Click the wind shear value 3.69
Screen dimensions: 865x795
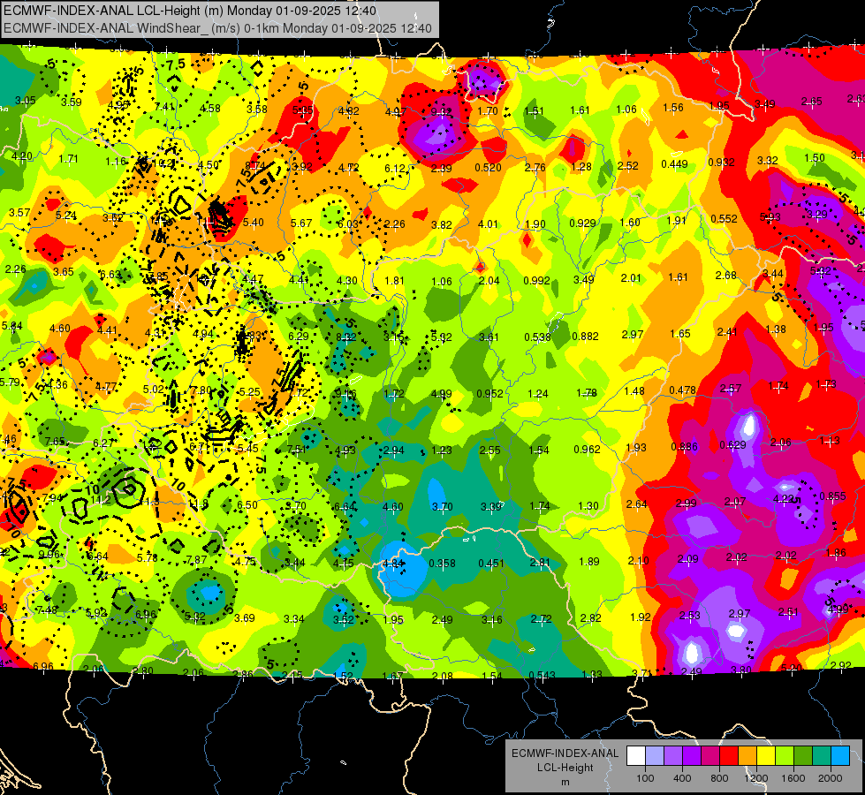pyautogui.click(x=245, y=617)
